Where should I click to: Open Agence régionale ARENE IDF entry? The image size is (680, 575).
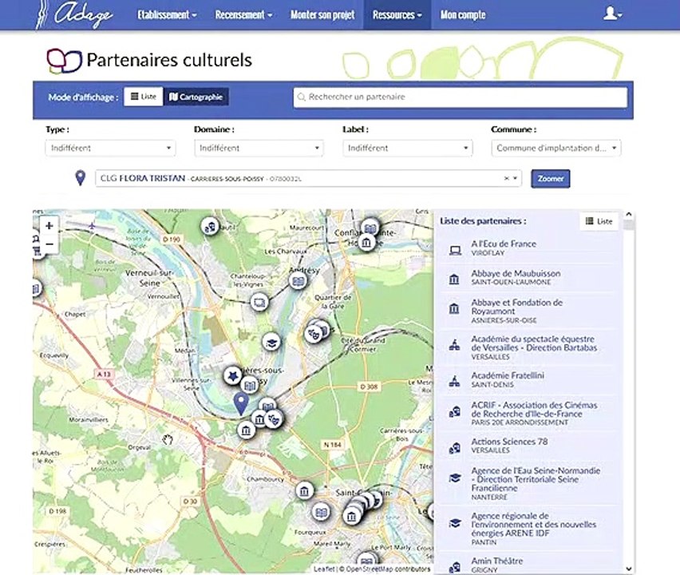[x=533, y=529]
